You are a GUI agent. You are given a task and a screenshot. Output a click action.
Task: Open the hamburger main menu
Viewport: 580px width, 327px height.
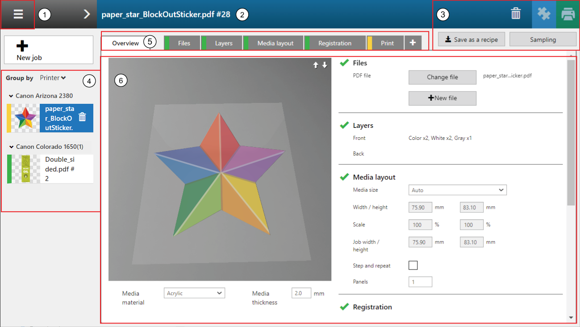coord(18,14)
